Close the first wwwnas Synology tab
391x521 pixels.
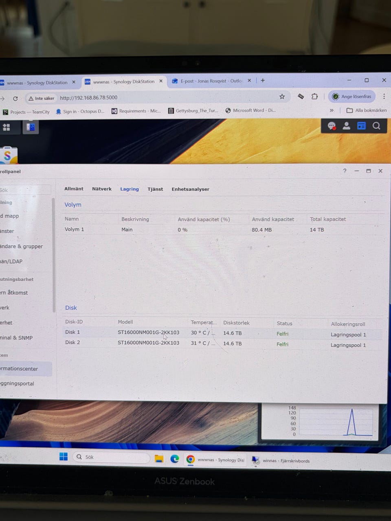[x=74, y=82]
